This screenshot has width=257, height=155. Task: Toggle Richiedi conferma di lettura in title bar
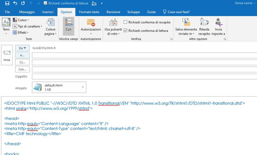pyautogui.click(x=45, y=3)
